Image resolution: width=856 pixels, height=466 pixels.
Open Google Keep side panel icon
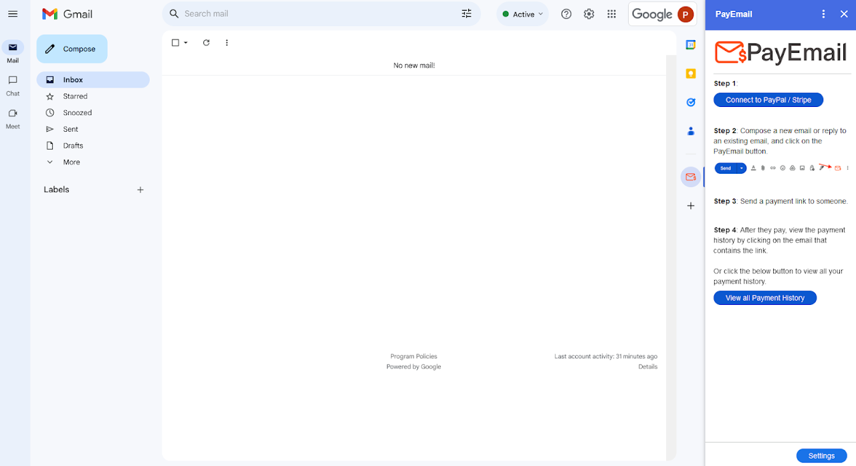click(691, 74)
